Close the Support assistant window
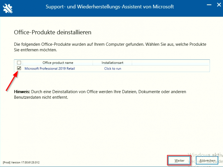This screenshot has width=223, height=167. click(218, 5)
